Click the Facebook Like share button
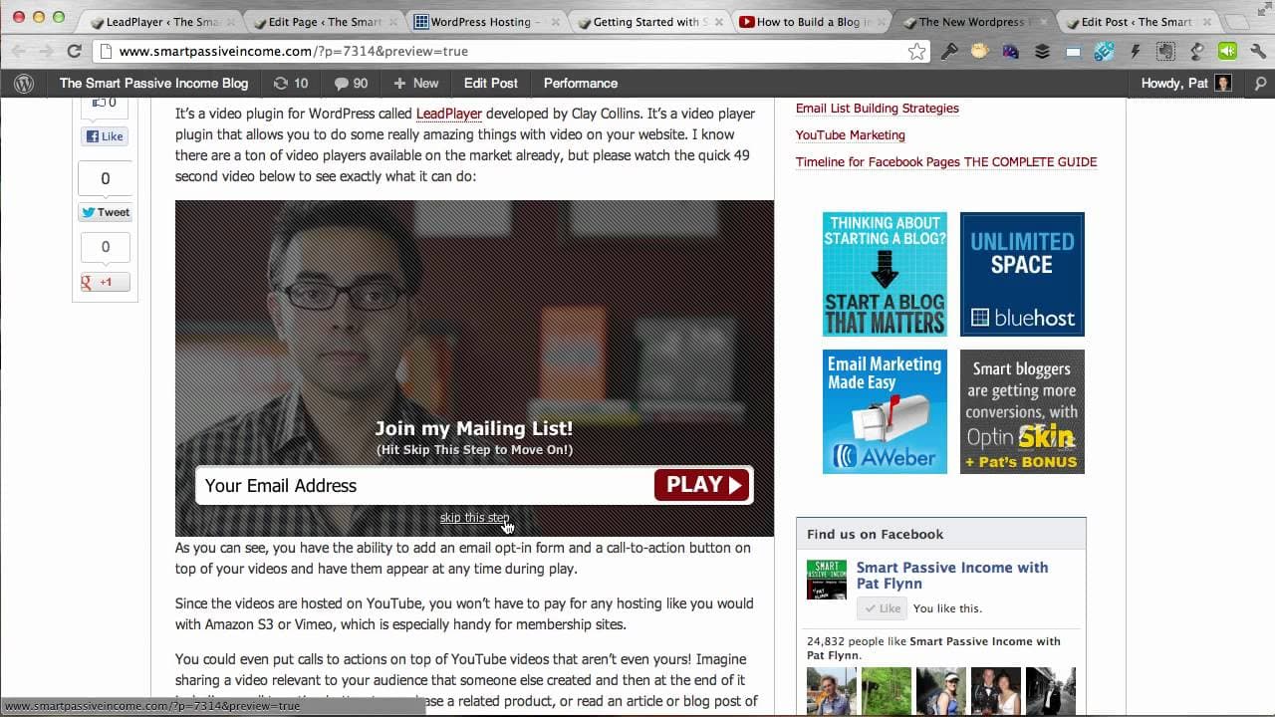This screenshot has height=717, width=1275. pos(105,136)
